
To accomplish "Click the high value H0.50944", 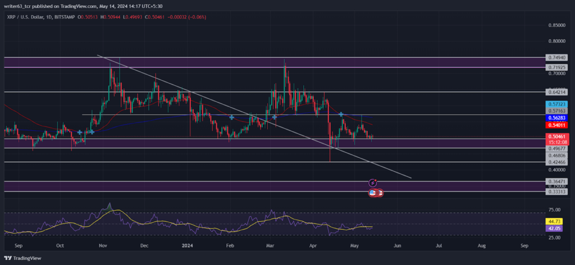I will pos(111,17).
